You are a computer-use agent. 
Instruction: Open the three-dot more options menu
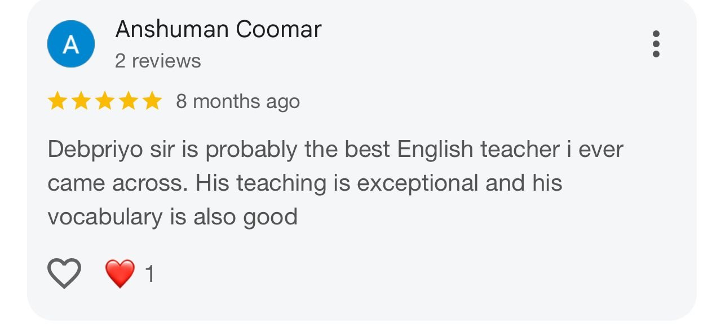click(x=656, y=44)
